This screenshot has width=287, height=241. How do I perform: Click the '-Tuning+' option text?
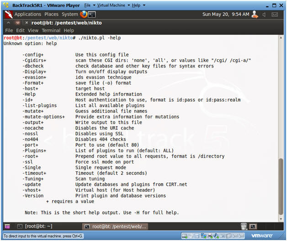pyautogui.click(x=33, y=179)
